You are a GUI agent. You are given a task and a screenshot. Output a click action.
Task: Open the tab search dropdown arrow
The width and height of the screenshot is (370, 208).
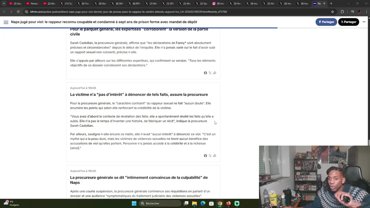point(4,3)
